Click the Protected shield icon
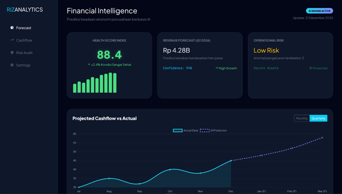The height and width of the screenshot is (194, 342). pos(310,68)
